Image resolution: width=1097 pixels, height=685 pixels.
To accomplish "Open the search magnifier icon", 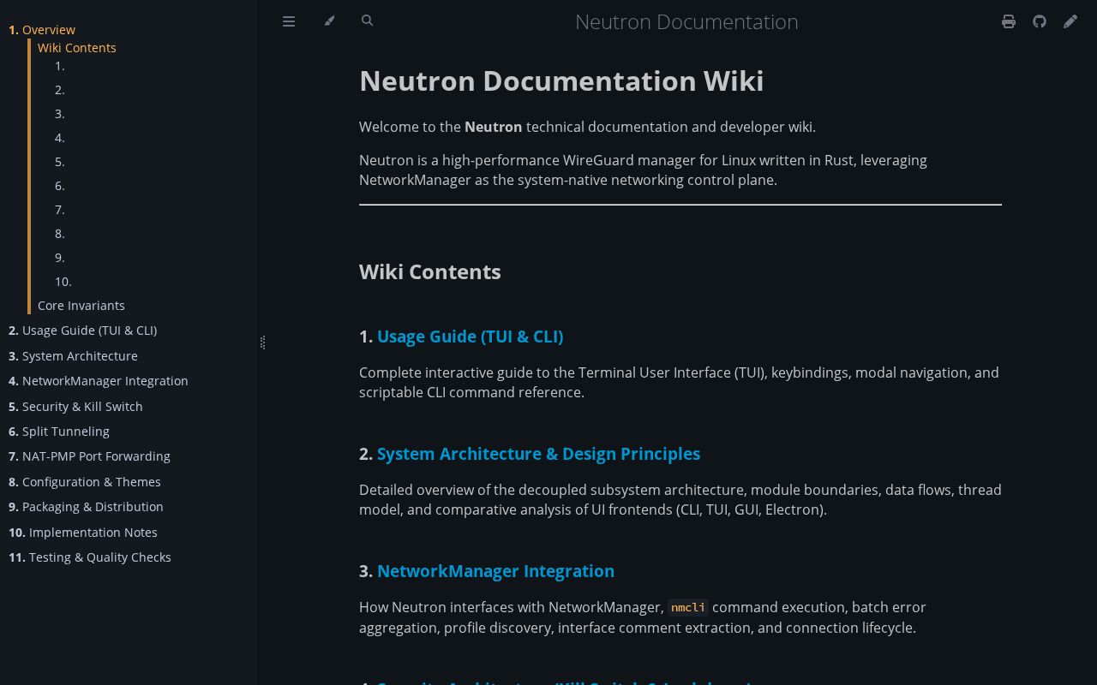I will [x=368, y=21].
